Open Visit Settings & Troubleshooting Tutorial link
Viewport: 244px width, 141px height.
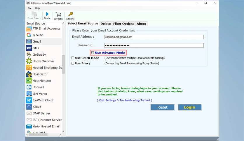[x=124, y=100]
